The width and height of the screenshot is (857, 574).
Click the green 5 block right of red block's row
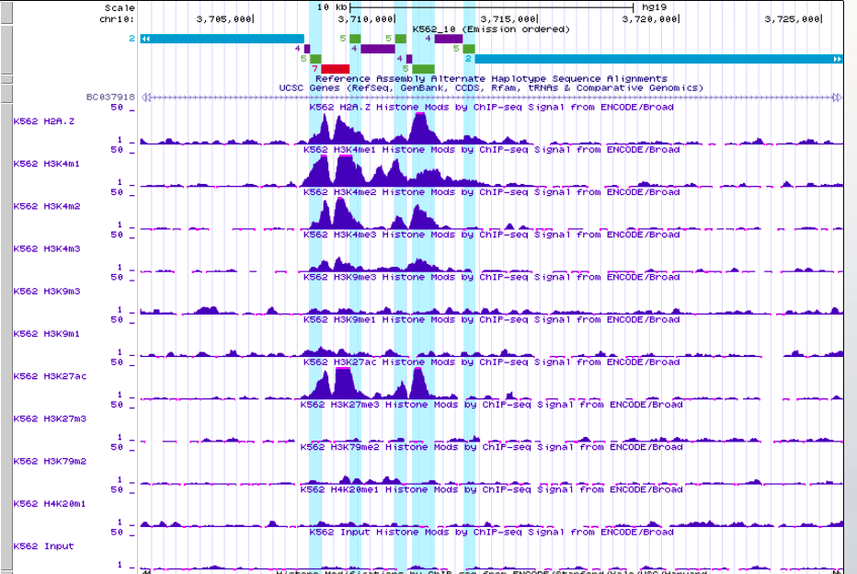(423, 69)
